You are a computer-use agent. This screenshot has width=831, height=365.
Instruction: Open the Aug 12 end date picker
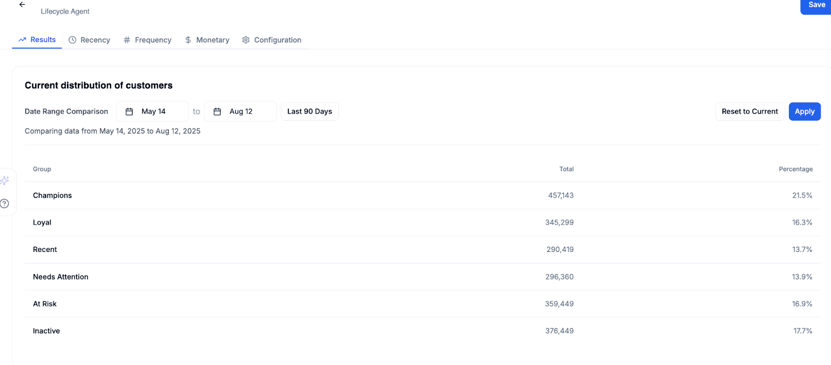pos(241,111)
